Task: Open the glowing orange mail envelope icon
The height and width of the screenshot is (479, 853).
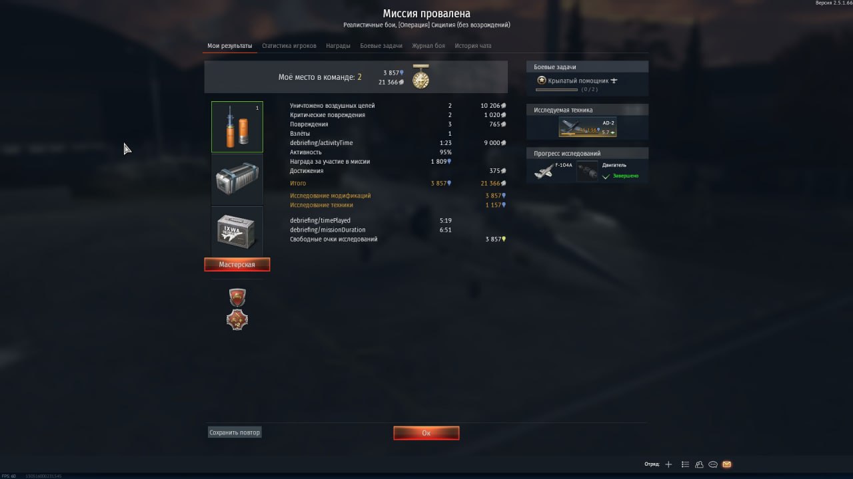Action: 727,464
